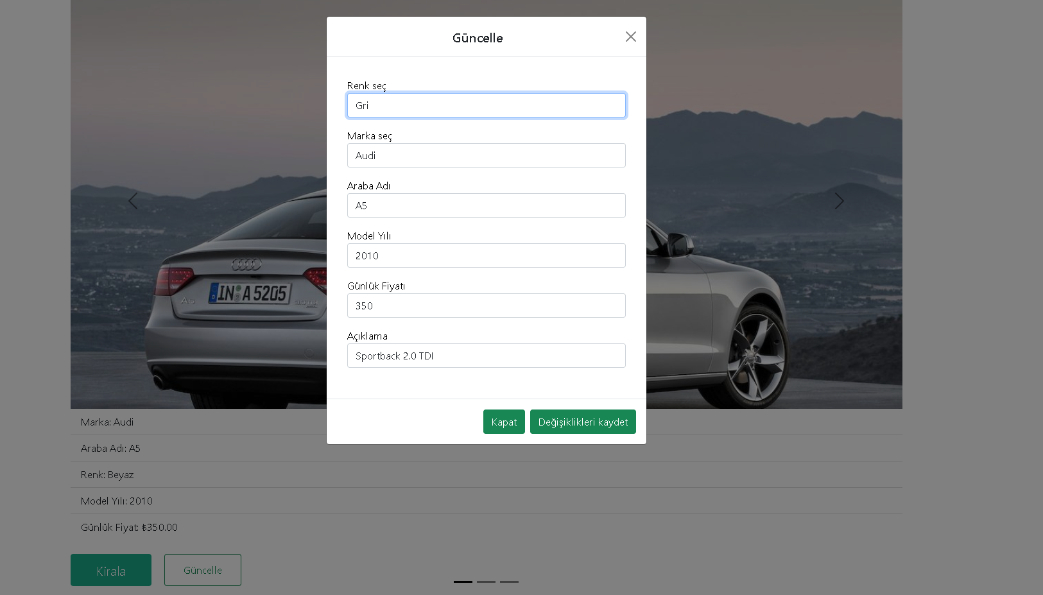Click the Araba Adı label in dialog
Viewport: 1043px width, 595px height.
(x=368, y=186)
